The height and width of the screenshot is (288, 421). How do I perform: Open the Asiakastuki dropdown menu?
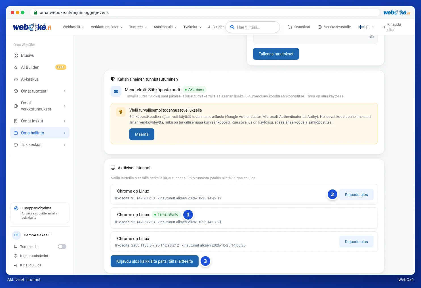click(x=165, y=27)
